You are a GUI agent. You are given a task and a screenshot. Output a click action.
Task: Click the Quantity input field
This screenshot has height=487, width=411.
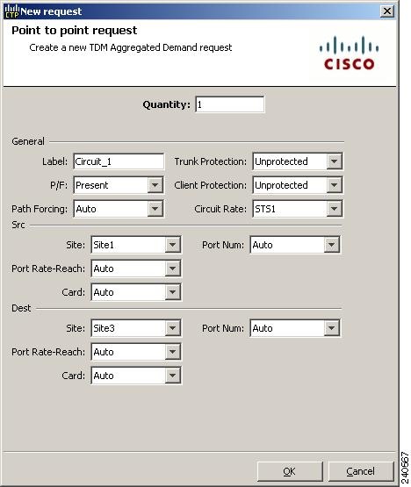coord(230,104)
